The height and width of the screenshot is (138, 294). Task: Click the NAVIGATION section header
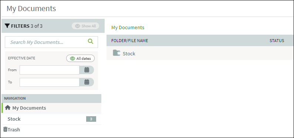click(51, 99)
